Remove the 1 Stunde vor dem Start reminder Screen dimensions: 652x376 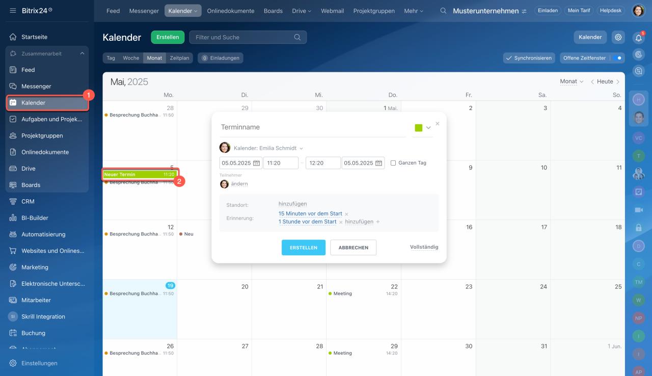click(341, 222)
